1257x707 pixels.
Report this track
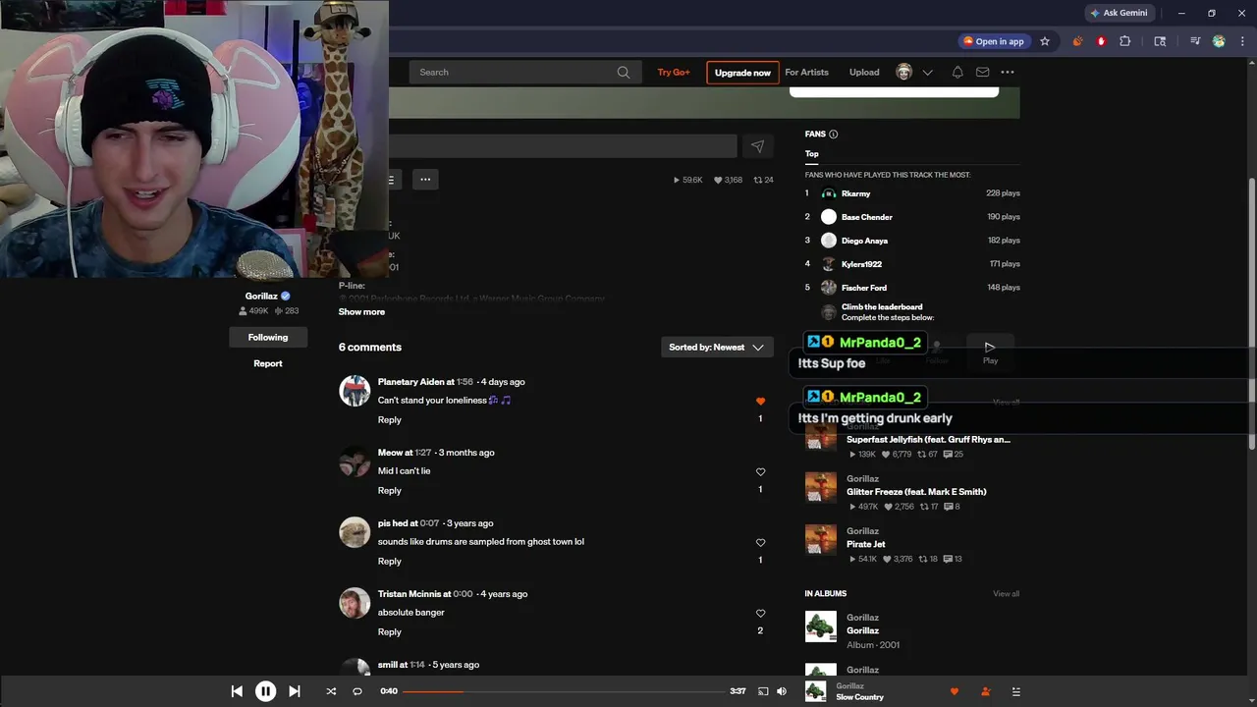coord(268,363)
